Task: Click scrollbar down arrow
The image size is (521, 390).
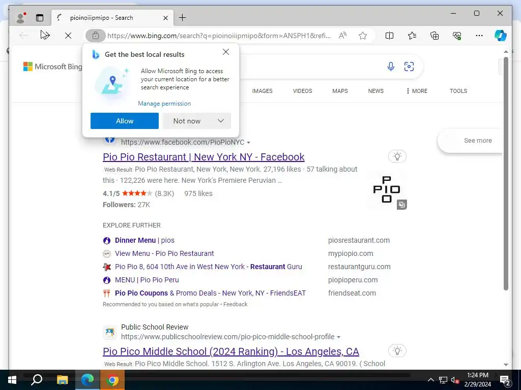Action: [x=506, y=365]
